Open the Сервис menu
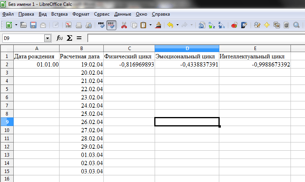305x182 pixels. tap(102, 14)
